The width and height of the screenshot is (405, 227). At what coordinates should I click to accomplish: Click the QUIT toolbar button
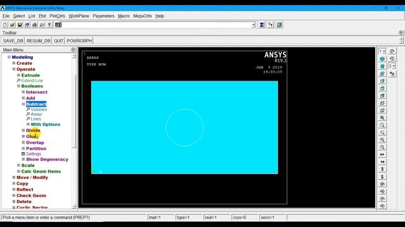tap(58, 40)
